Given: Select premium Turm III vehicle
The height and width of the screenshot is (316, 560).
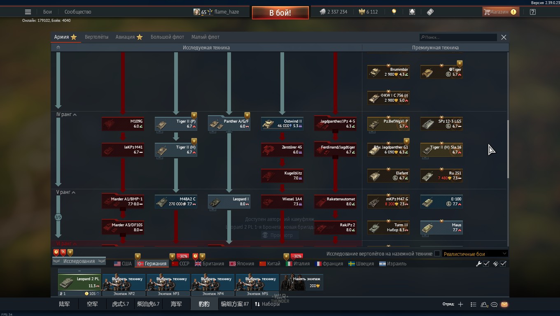Looking at the screenshot, I should (388, 228).
